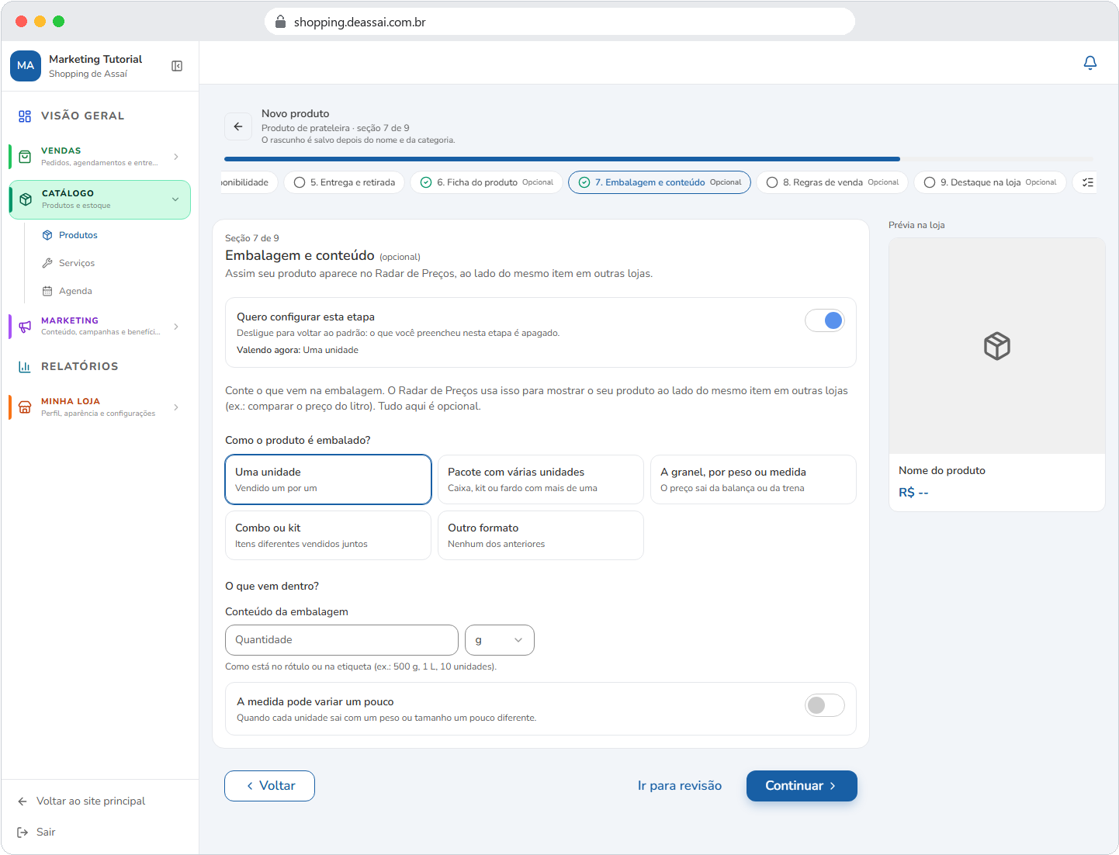
Task: Open the notifications bell icon
Action: (1090, 63)
